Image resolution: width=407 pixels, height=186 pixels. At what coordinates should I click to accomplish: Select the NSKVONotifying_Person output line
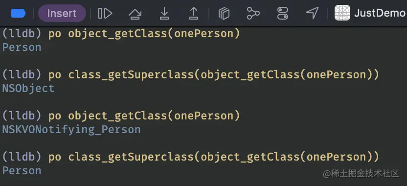[x=71, y=130]
